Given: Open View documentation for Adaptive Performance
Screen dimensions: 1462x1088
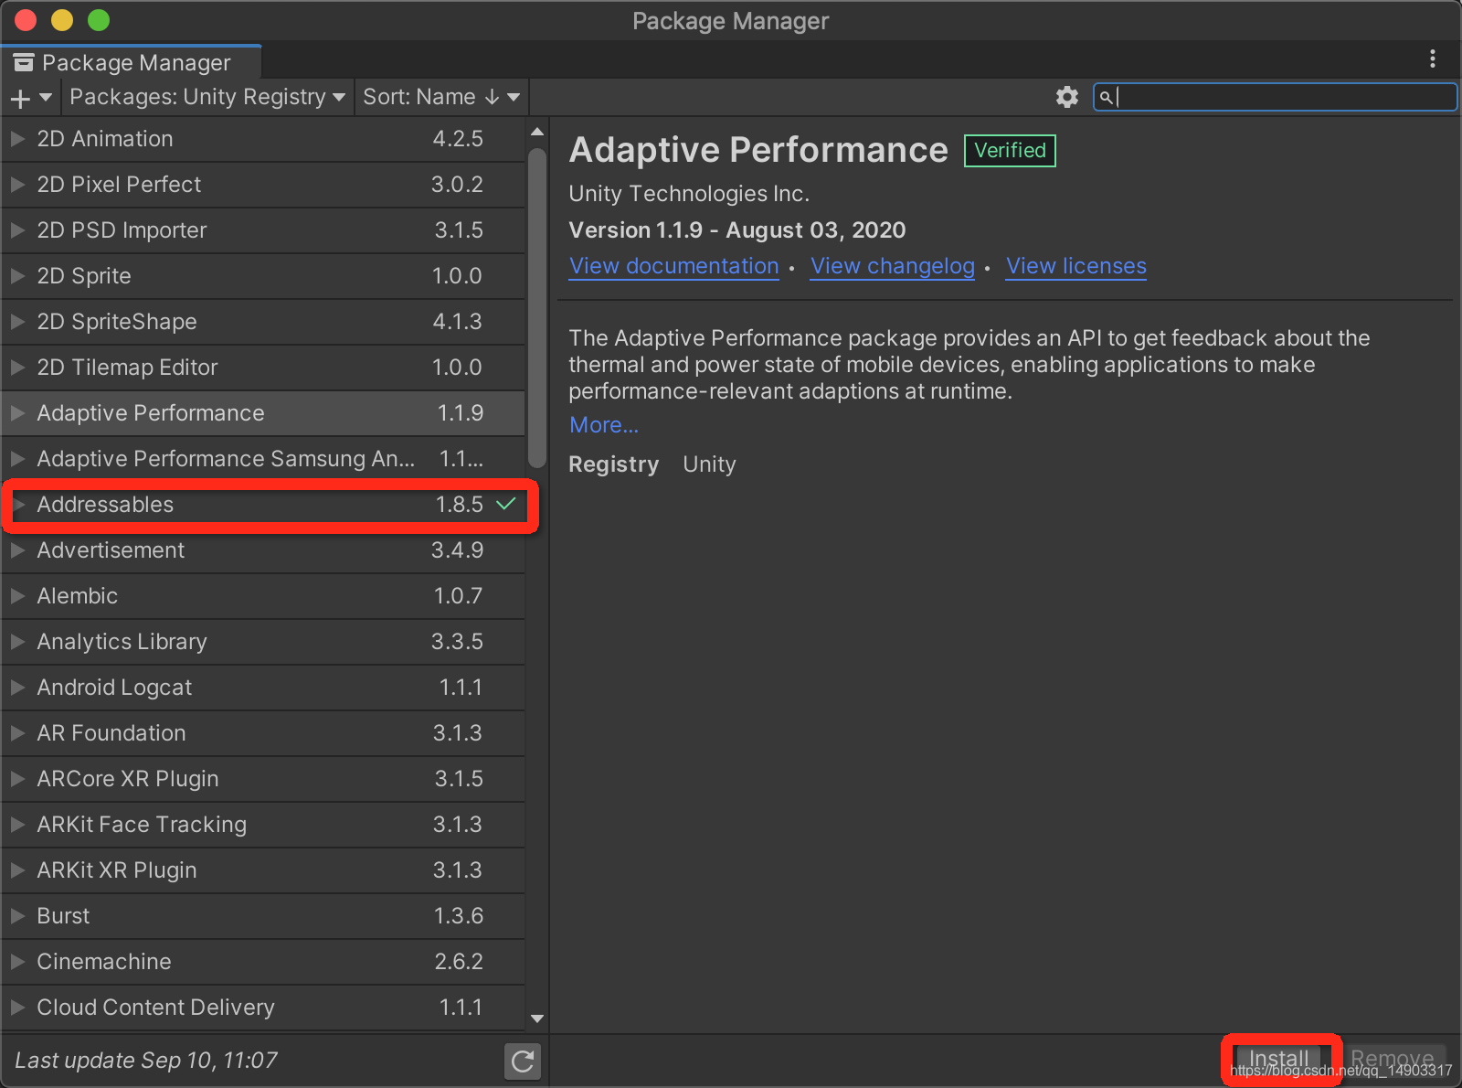Looking at the screenshot, I should [x=673, y=266].
